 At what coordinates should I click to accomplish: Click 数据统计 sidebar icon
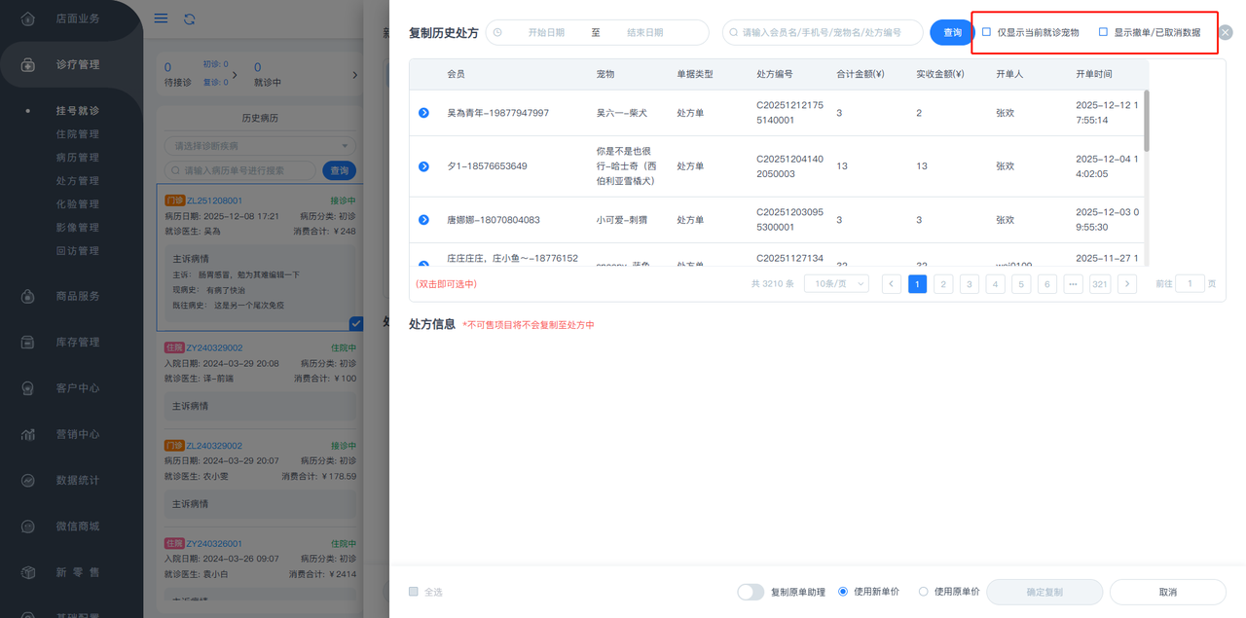click(28, 480)
